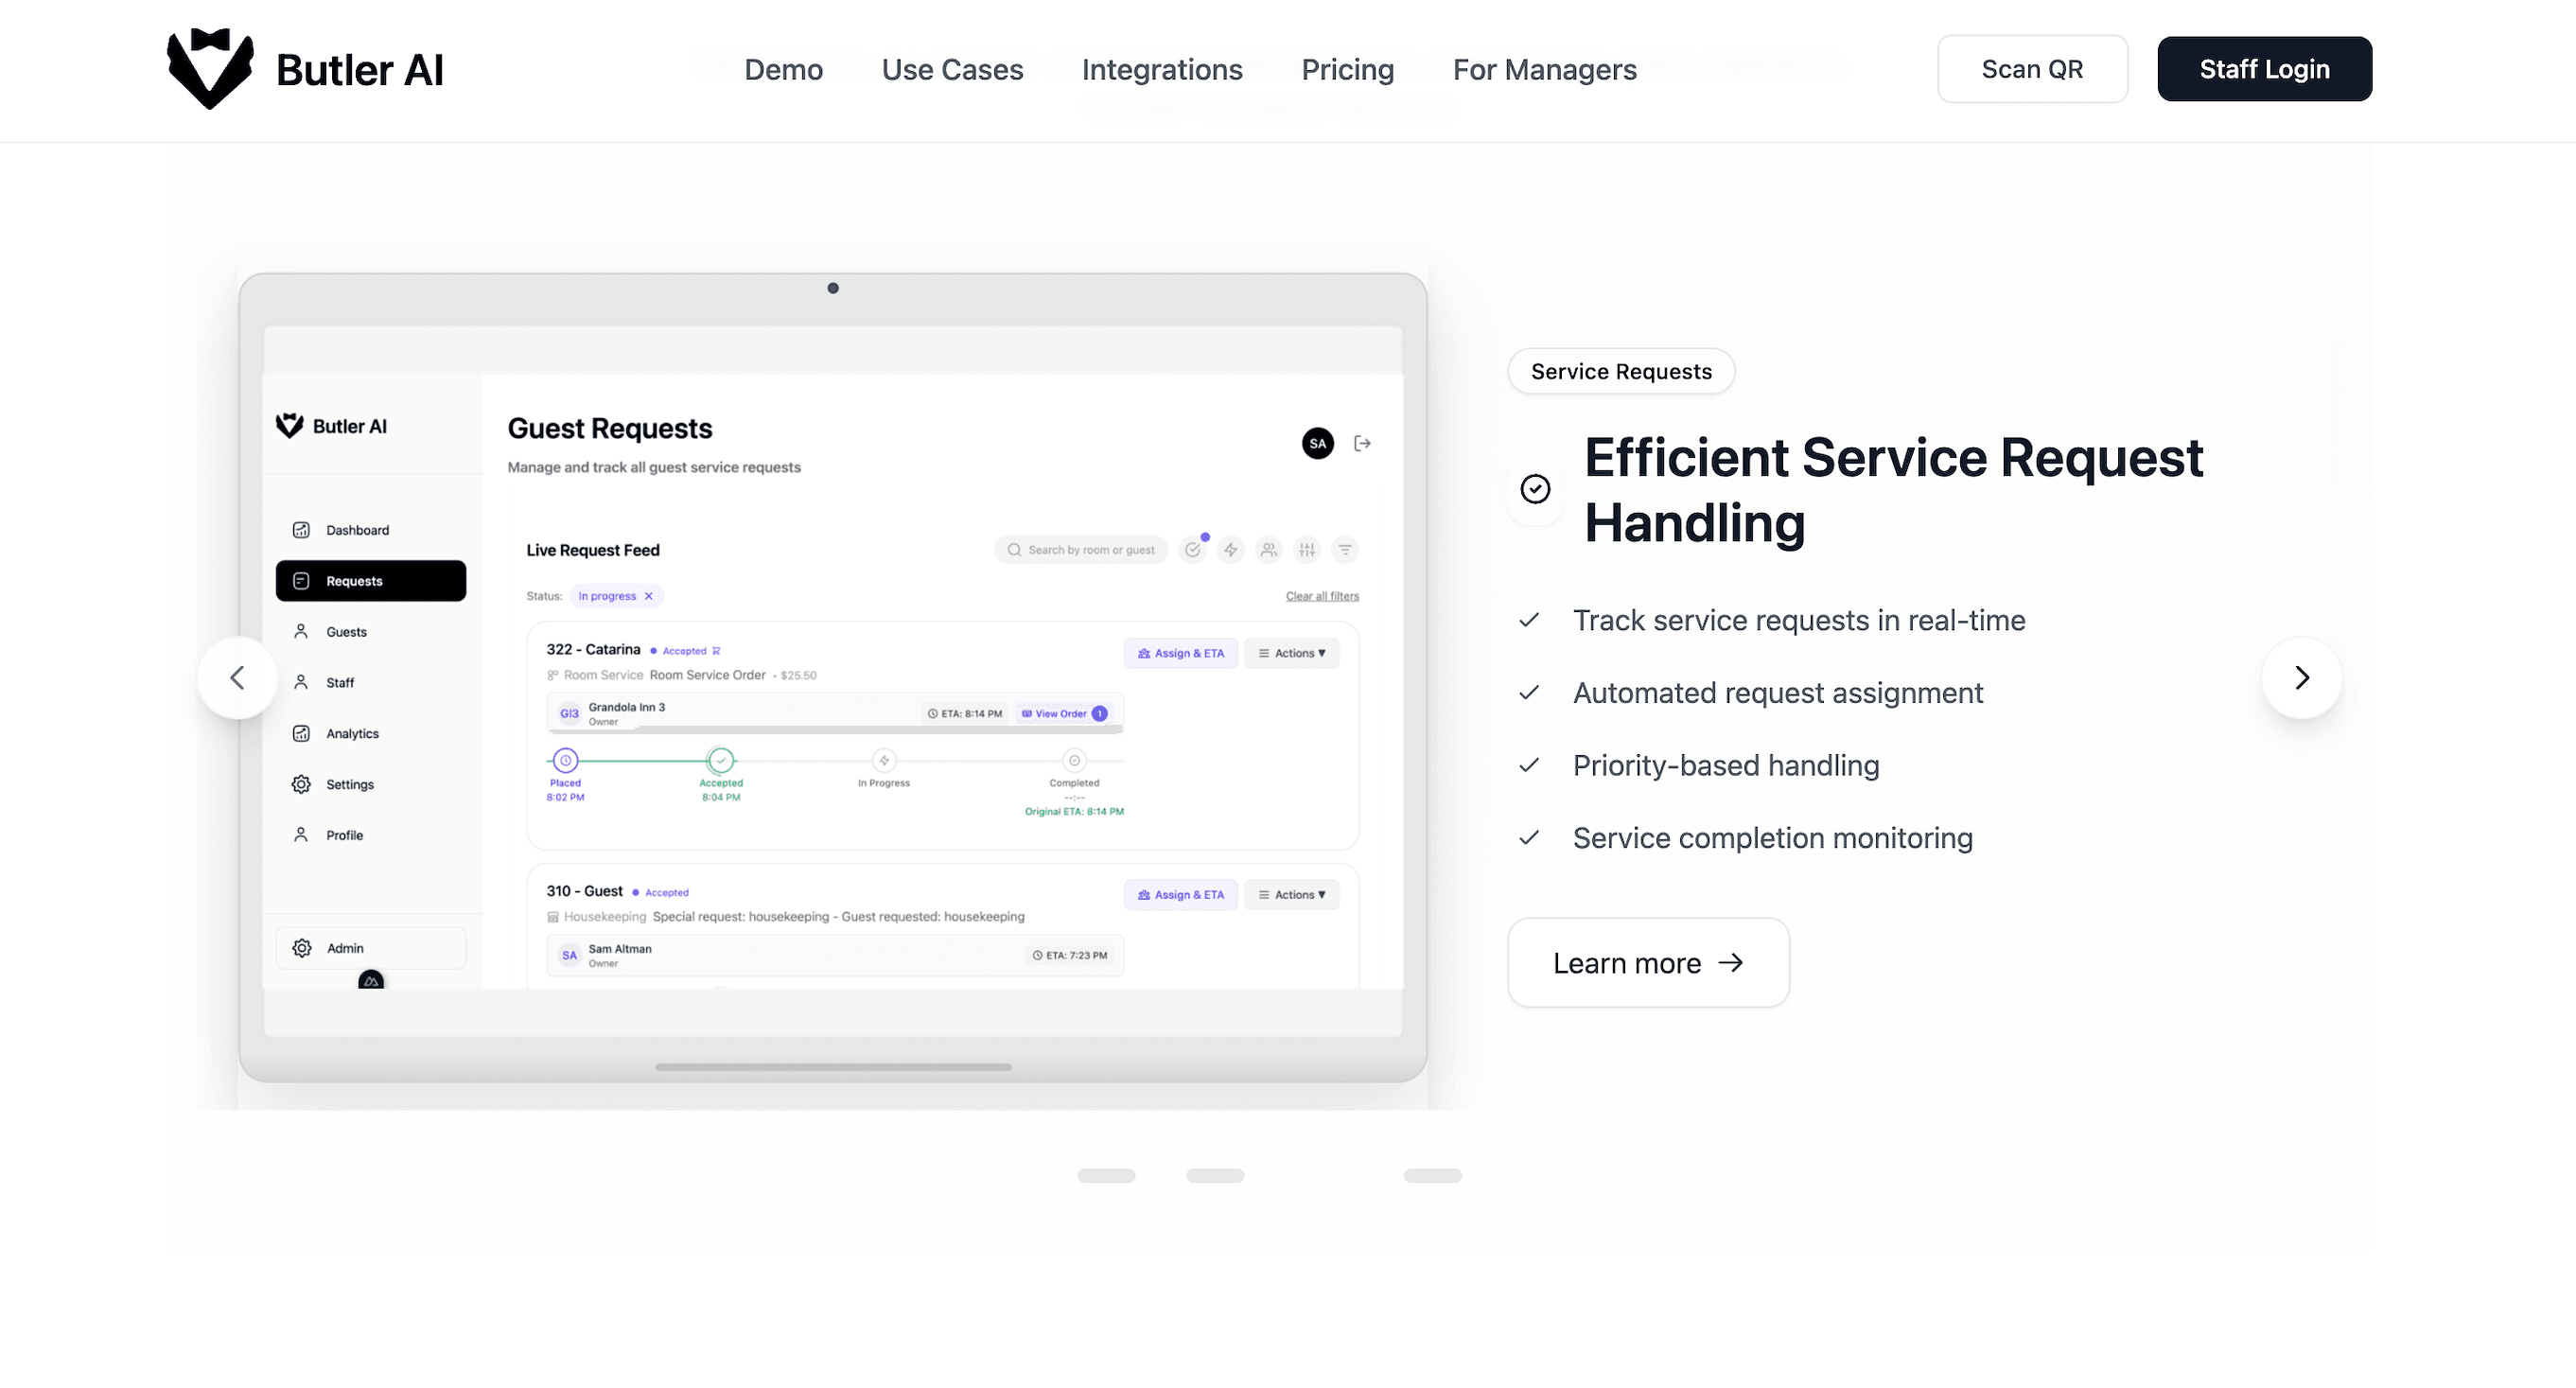2576x1388 pixels.
Task: Open the For Managers navigation item
Action: tap(1544, 69)
